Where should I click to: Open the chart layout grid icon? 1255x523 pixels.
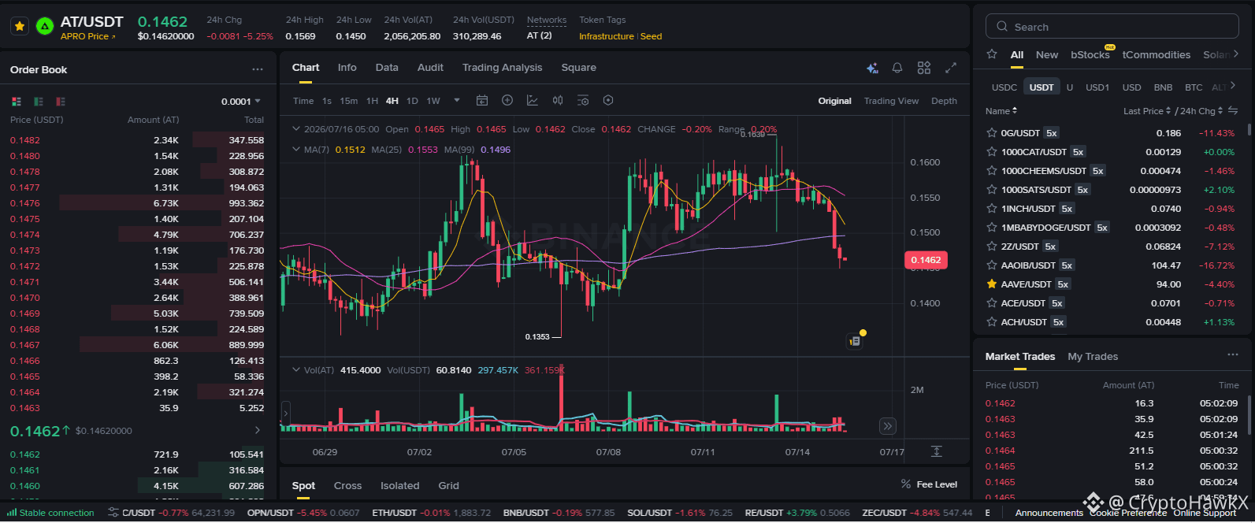pyautogui.click(x=924, y=68)
